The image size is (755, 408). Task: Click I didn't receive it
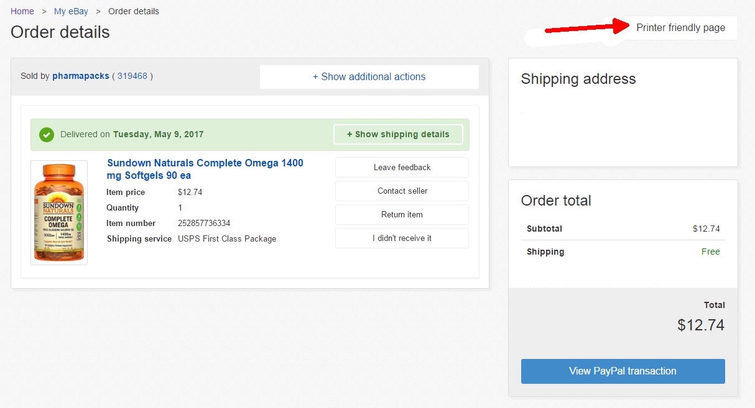(x=402, y=238)
